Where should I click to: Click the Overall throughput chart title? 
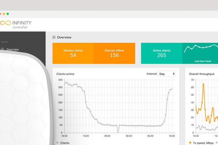(202, 74)
